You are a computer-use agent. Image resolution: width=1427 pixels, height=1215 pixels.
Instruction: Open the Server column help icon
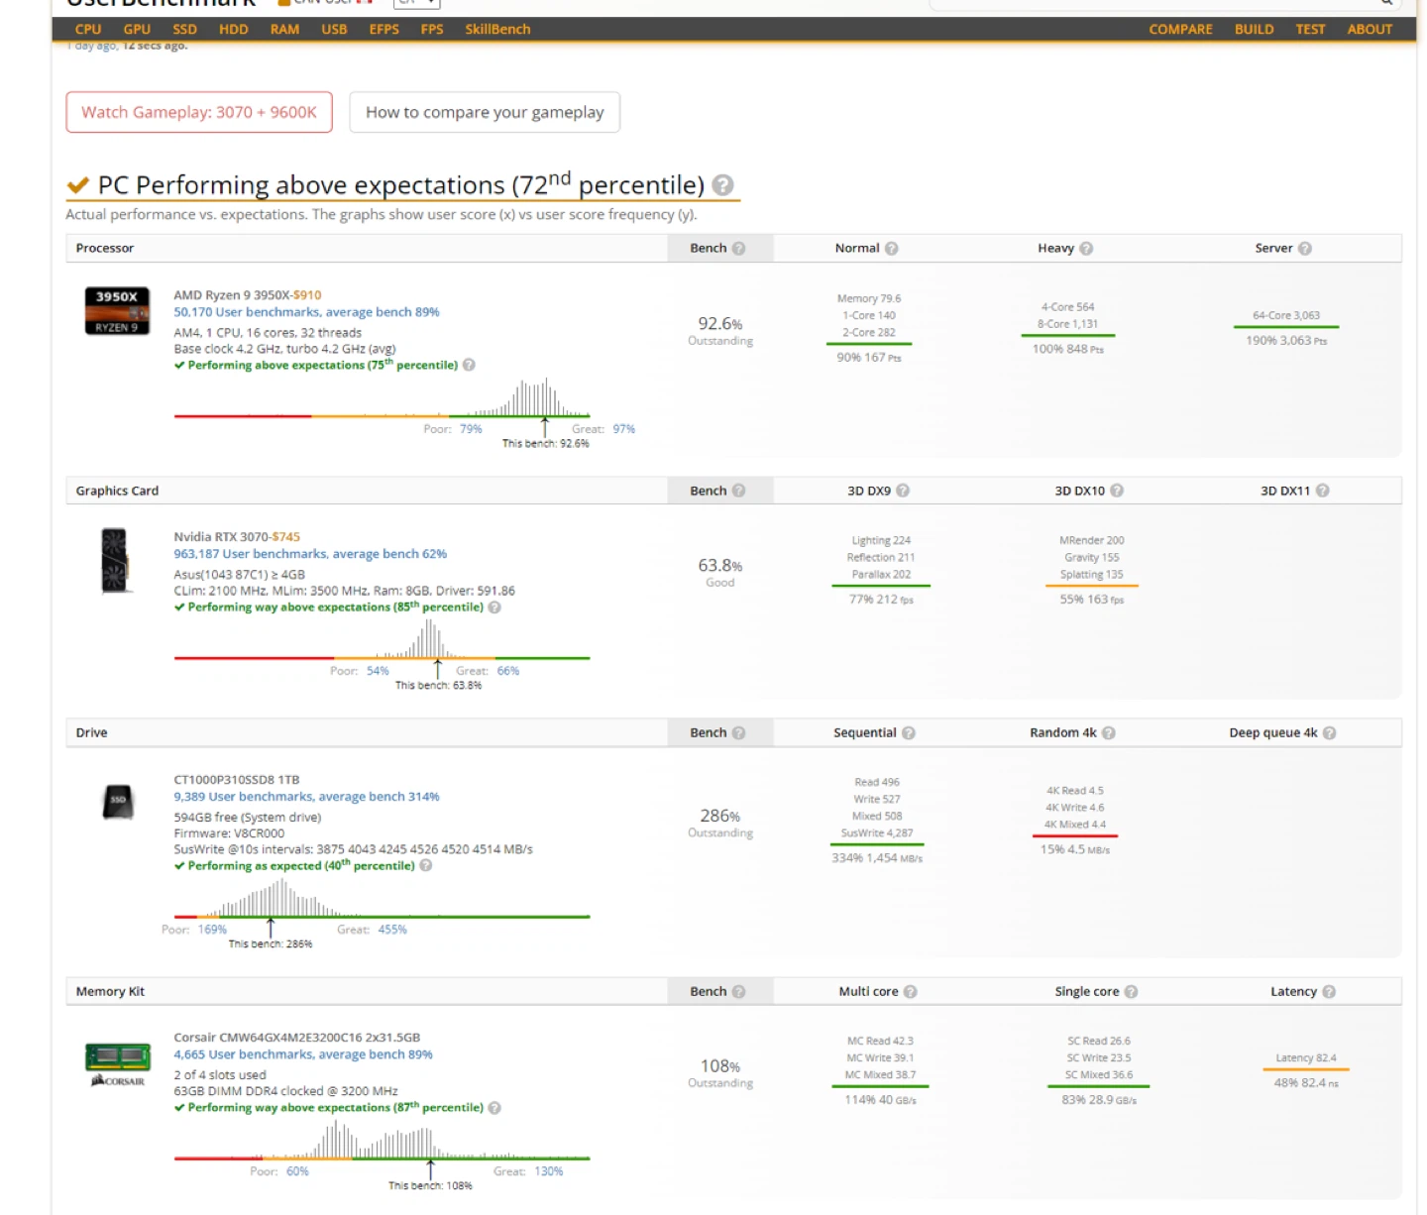point(1305,249)
